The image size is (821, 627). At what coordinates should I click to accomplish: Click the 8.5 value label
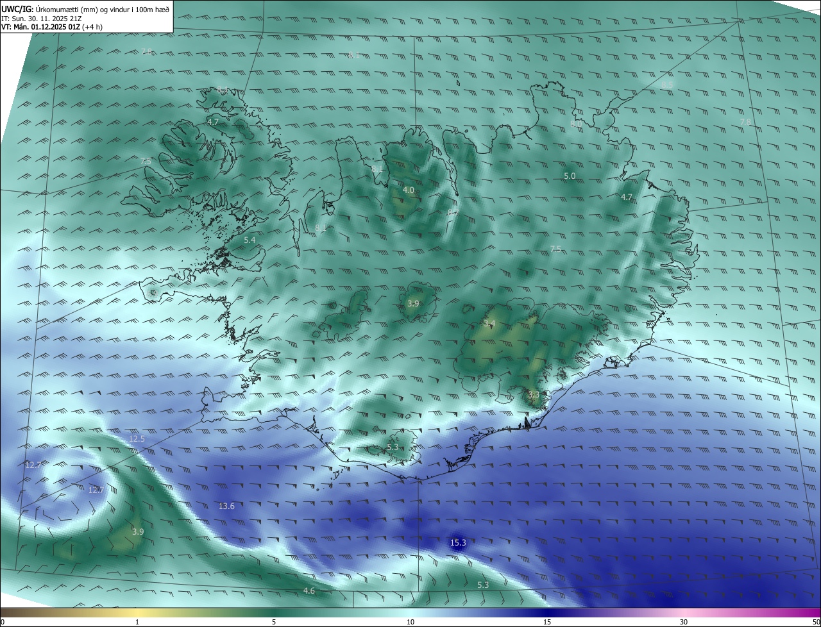(667, 85)
